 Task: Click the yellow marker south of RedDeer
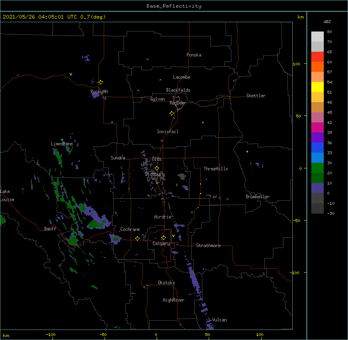[172, 113]
